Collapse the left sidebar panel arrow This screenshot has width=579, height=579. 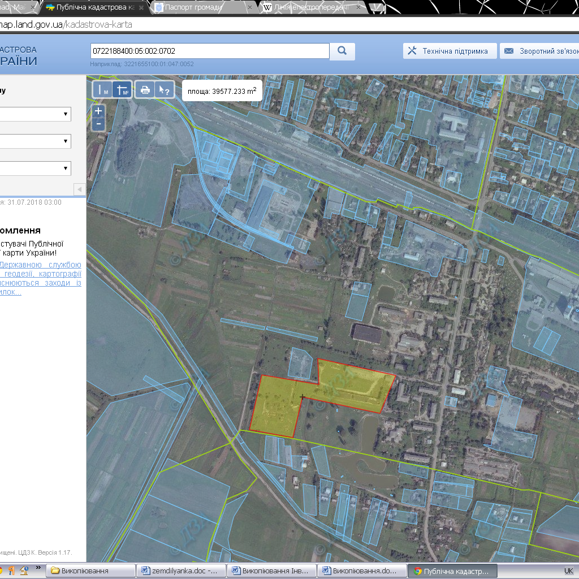[79, 189]
